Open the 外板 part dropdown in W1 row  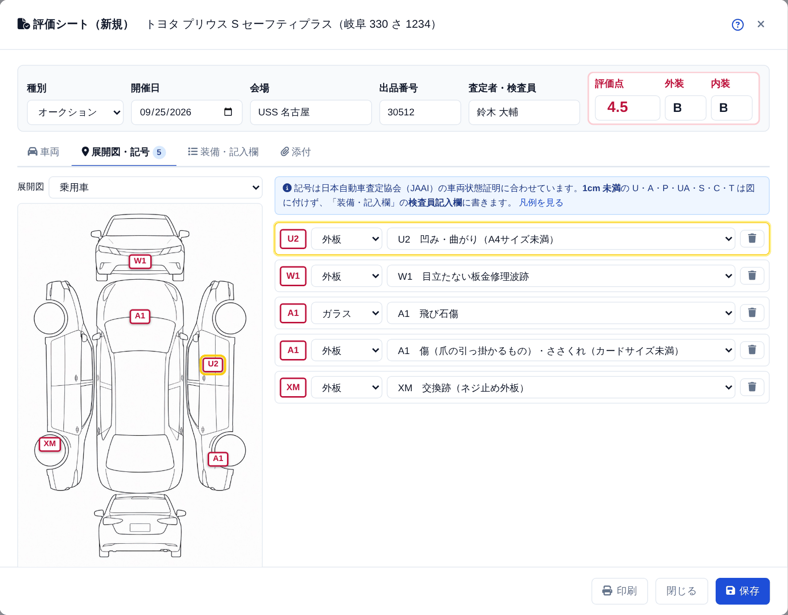(x=346, y=276)
